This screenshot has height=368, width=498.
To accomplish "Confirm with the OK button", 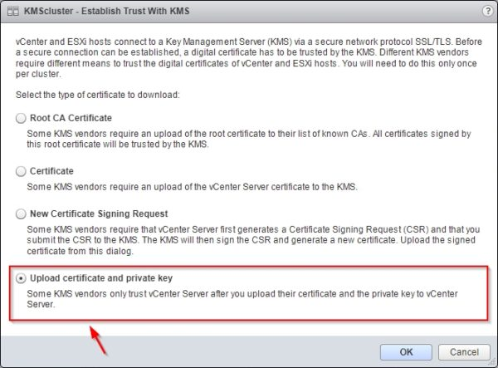I will [406, 352].
